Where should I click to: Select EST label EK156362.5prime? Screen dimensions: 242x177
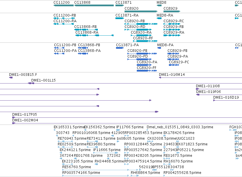[x=100, y=127]
